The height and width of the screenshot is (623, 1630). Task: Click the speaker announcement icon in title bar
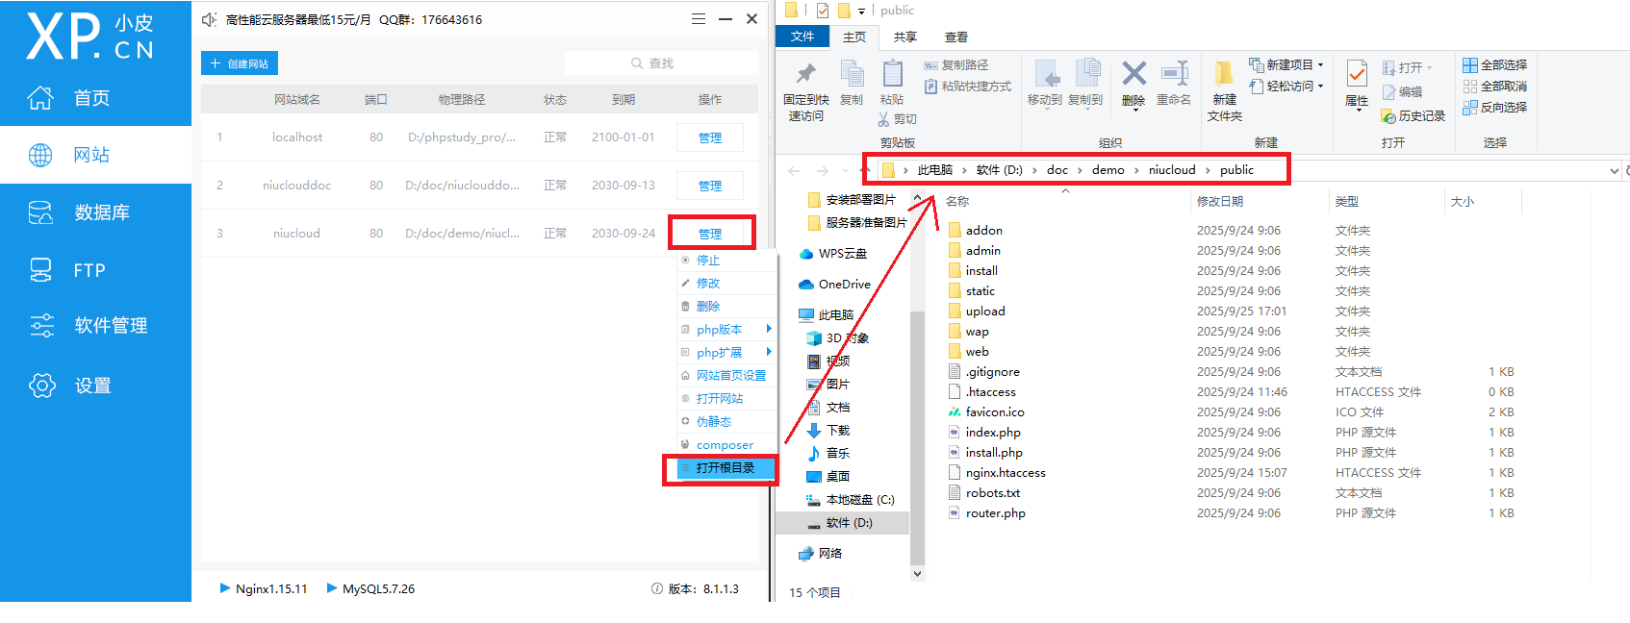(209, 19)
